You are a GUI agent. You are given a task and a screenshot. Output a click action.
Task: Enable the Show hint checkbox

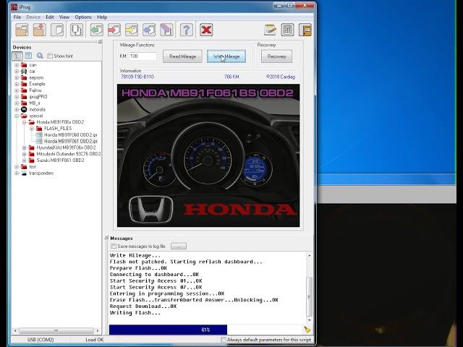50,56
